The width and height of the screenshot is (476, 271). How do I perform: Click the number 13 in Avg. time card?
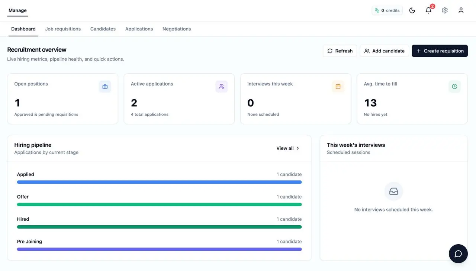click(x=370, y=103)
